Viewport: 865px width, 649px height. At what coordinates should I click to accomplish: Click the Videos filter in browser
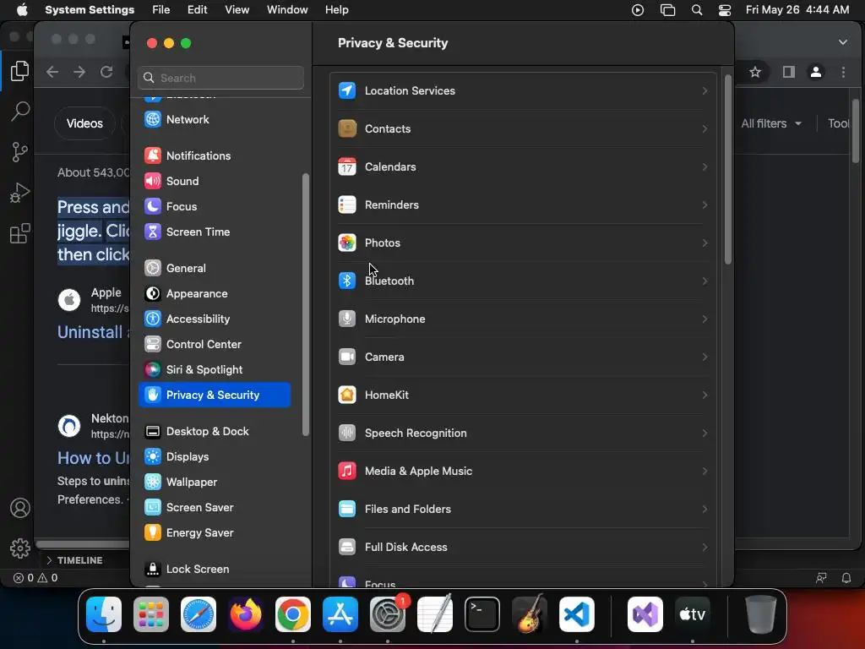click(84, 123)
